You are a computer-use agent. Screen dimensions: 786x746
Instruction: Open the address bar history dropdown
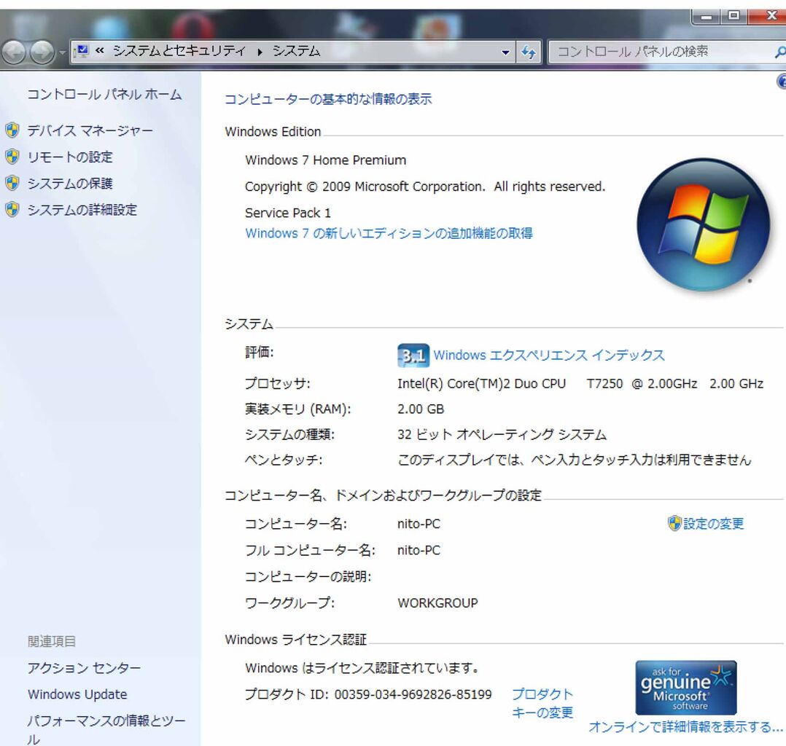click(x=505, y=52)
